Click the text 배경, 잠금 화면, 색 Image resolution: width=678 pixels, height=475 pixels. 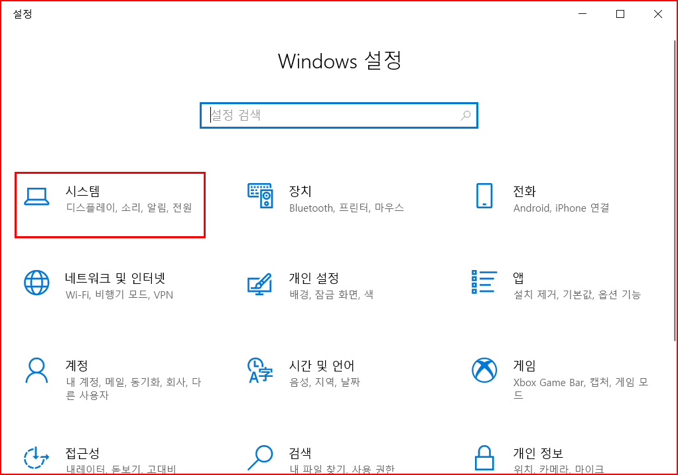[x=331, y=295]
